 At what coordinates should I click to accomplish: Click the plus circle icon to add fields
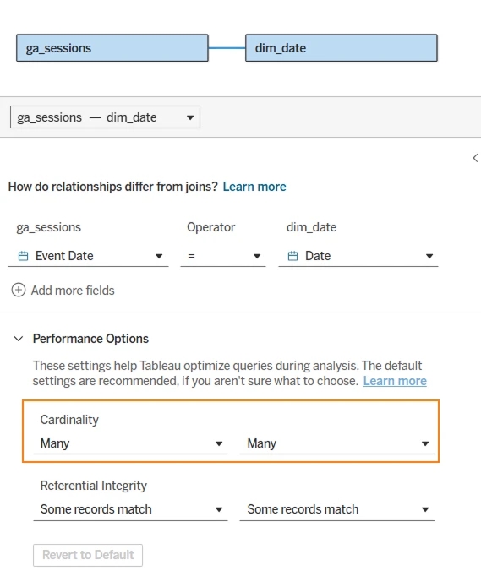tap(19, 290)
